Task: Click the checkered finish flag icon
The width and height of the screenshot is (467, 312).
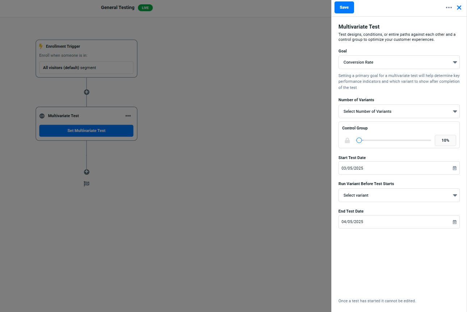Action: point(87,184)
